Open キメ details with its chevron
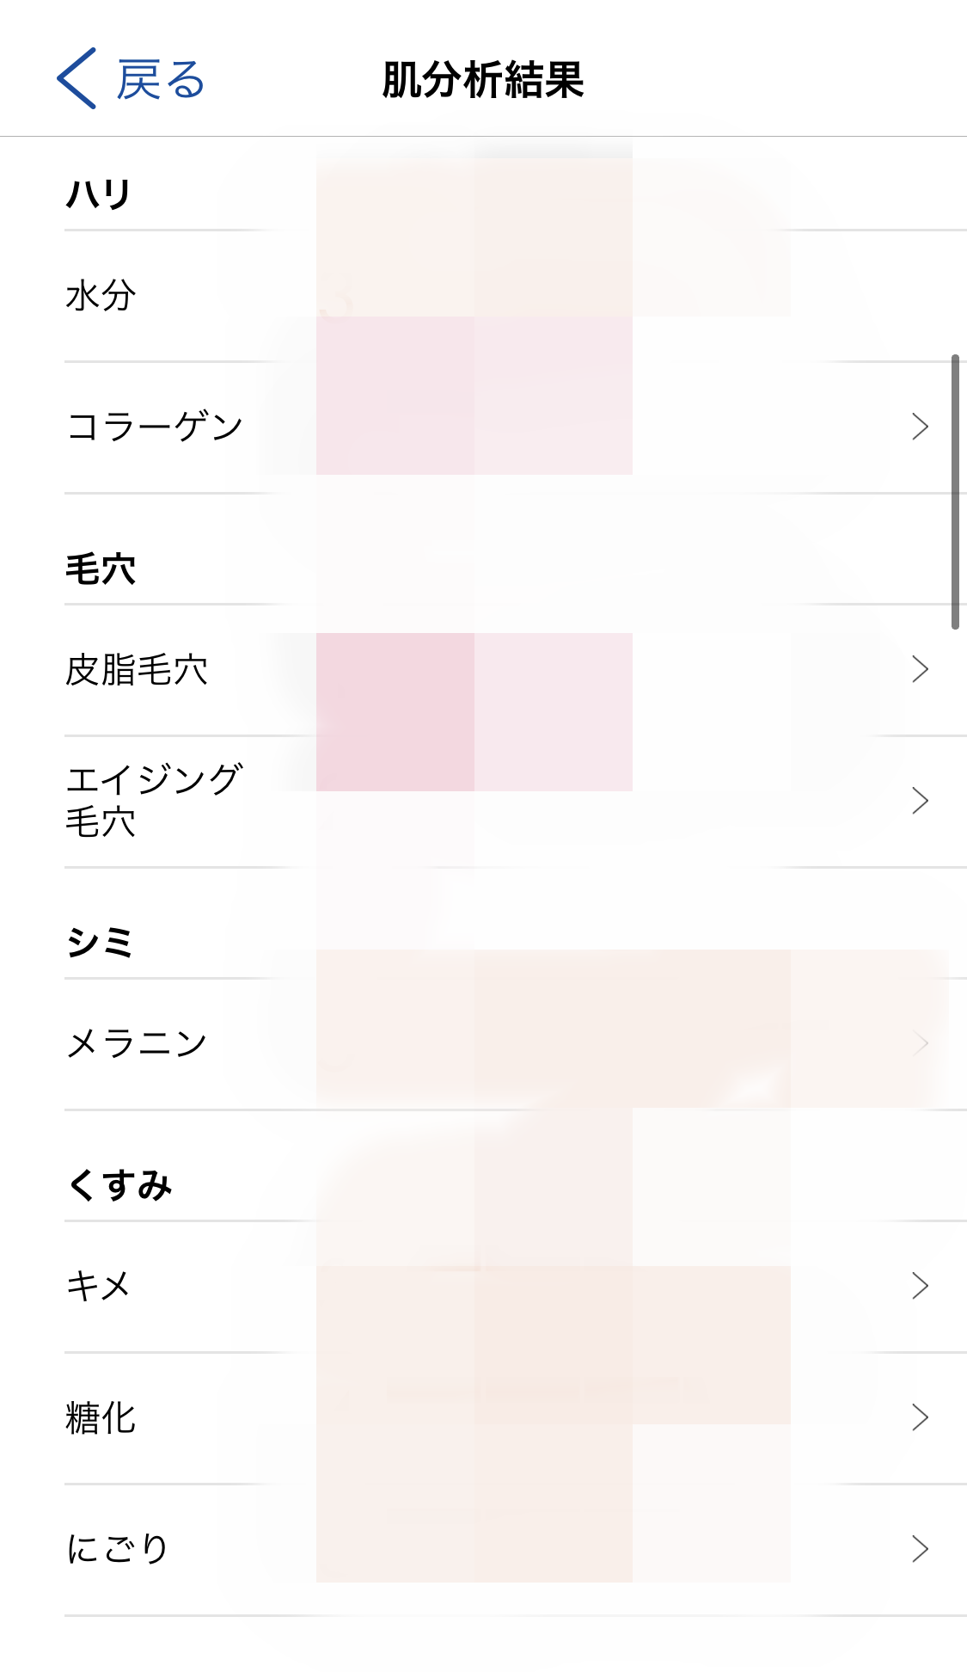 point(920,1286)
